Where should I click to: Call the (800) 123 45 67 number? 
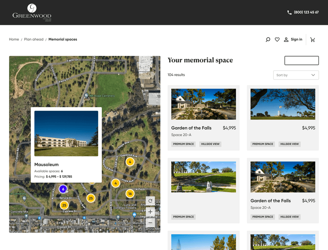coord(306,12)
